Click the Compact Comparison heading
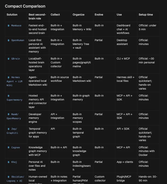This screenshot has width=167, height=184. (x=25, y=6)
